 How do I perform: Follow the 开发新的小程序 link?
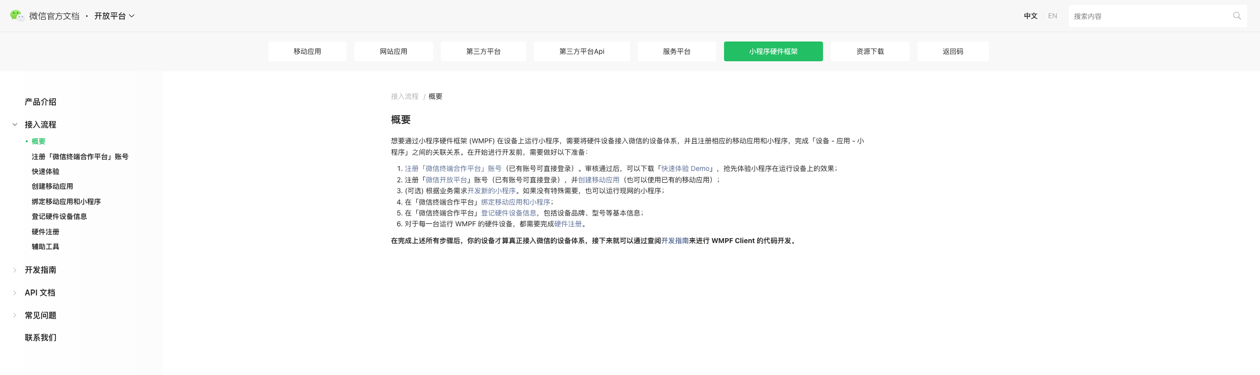[491, 191]
